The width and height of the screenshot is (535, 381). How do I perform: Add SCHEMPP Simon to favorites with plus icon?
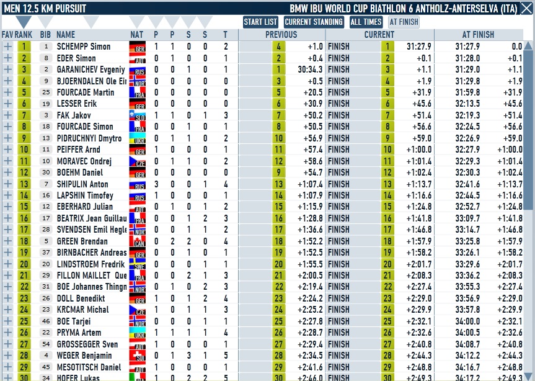tap(7, 47)
